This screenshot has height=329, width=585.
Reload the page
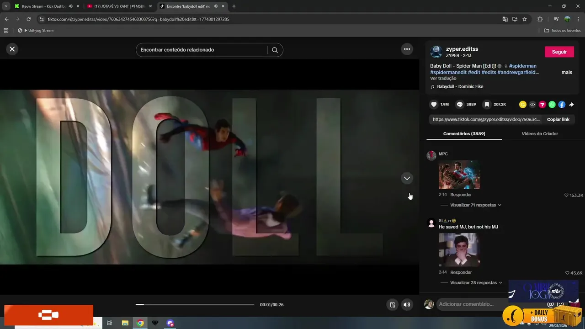[28, 19]
